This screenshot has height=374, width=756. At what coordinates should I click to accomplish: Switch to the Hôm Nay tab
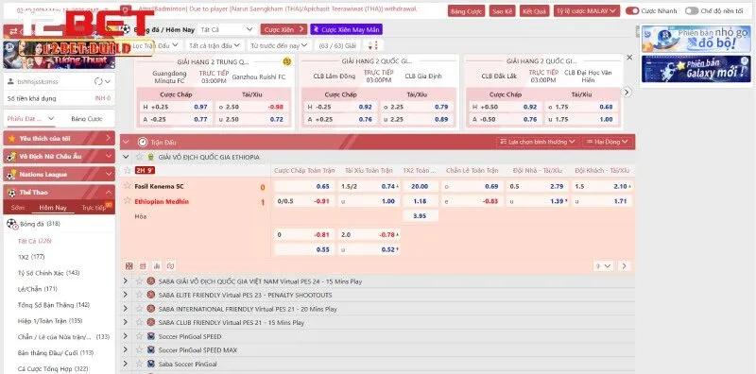click(53, 207)
